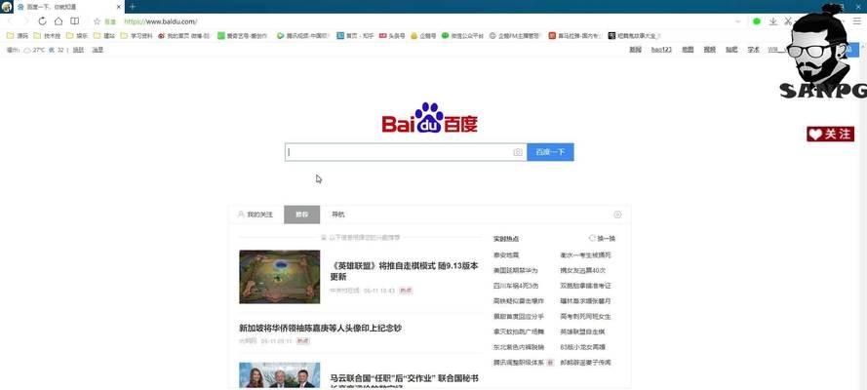Image resolution: width=867 pixels, height=390 pixels.
Task: Bookmark this page with the star icon
Action: pos(97,21)
